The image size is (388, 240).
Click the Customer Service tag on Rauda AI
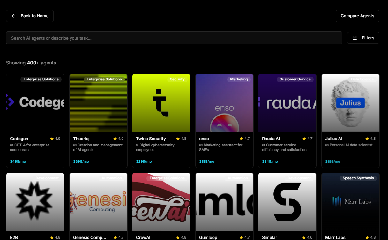click(295, 79)
